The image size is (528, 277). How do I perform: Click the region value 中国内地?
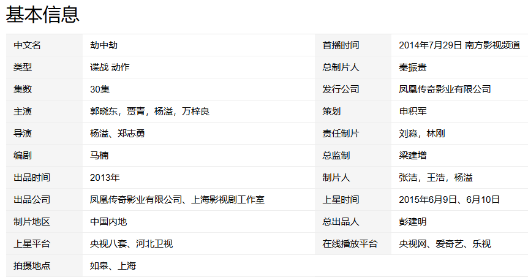[108, 222]
